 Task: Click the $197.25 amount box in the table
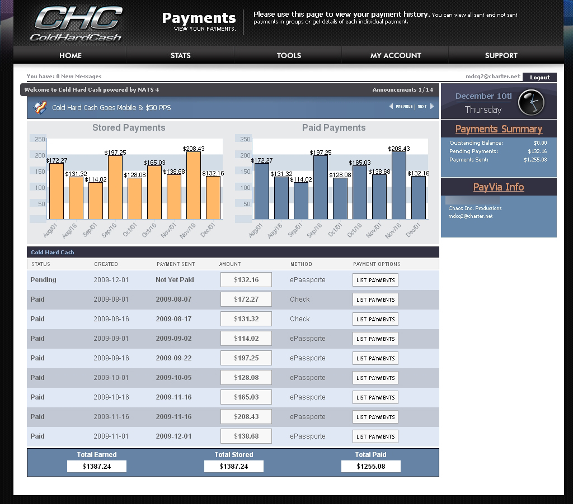pyautogui.click(x=246, y=358)
